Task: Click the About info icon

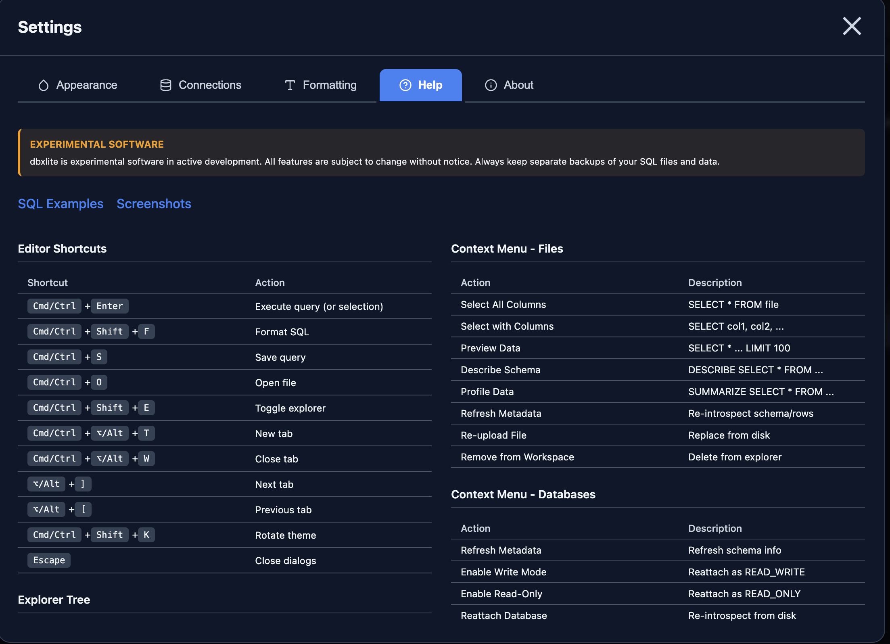Action: [x=491, y=85]
